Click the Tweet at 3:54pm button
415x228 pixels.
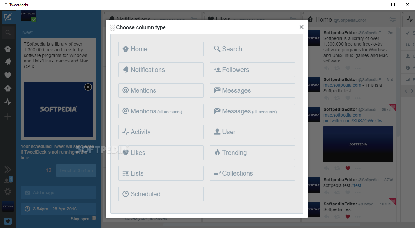click(76, 171)
